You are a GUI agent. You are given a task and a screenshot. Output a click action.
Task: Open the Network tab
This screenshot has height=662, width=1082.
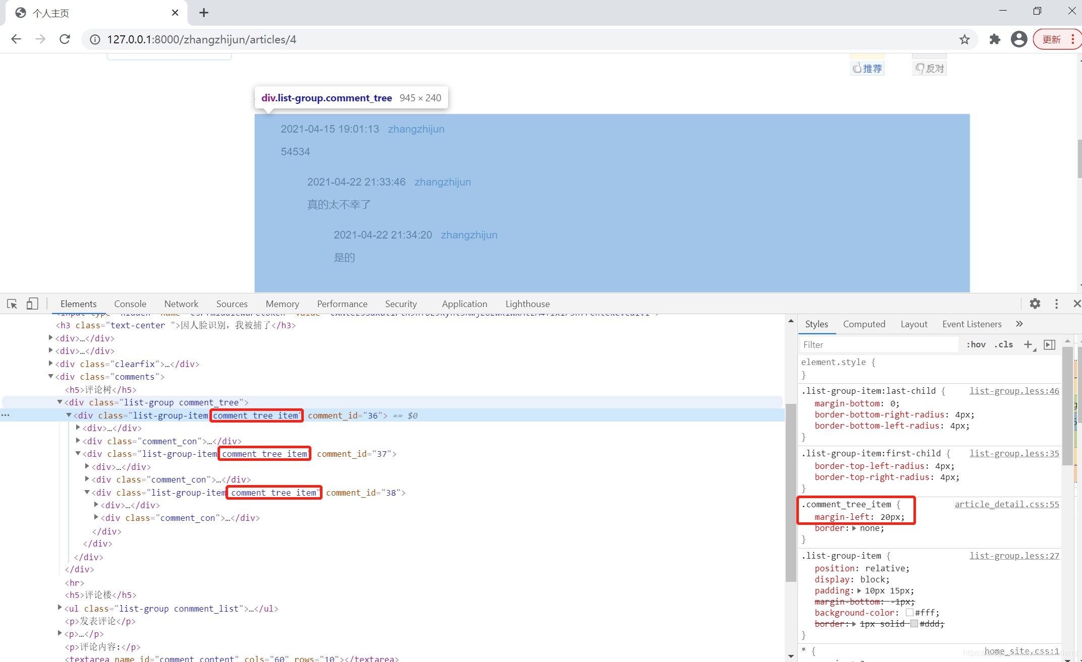click(181, 304)
